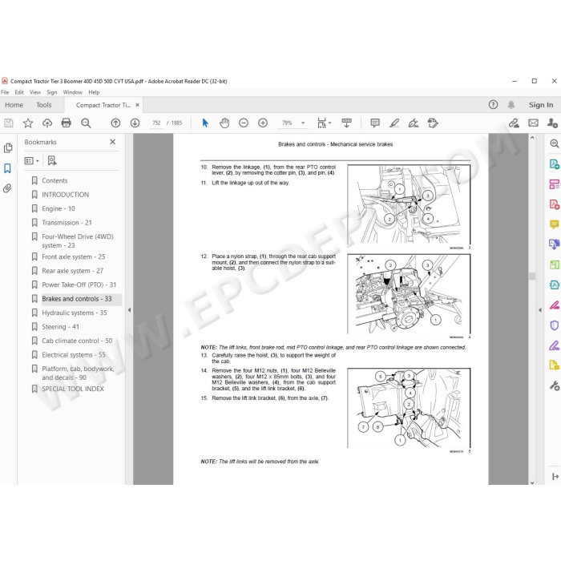Viewport: 561px width, 561px height.
Task: Expand the right tools pane arrow
Action: pyautogui.click(x=540, y=310)
